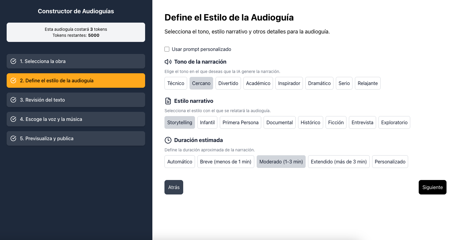Click the Atrás button
Screen dimensions: 458x240
[x=174, y=187]
